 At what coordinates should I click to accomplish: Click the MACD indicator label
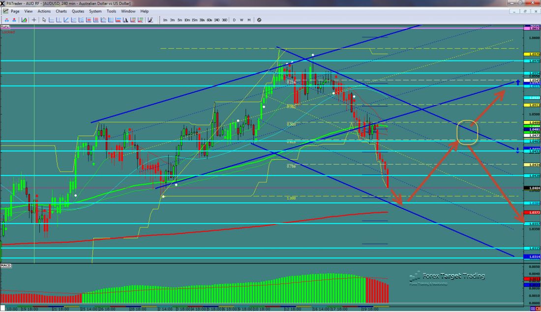(x=6, y=265)
